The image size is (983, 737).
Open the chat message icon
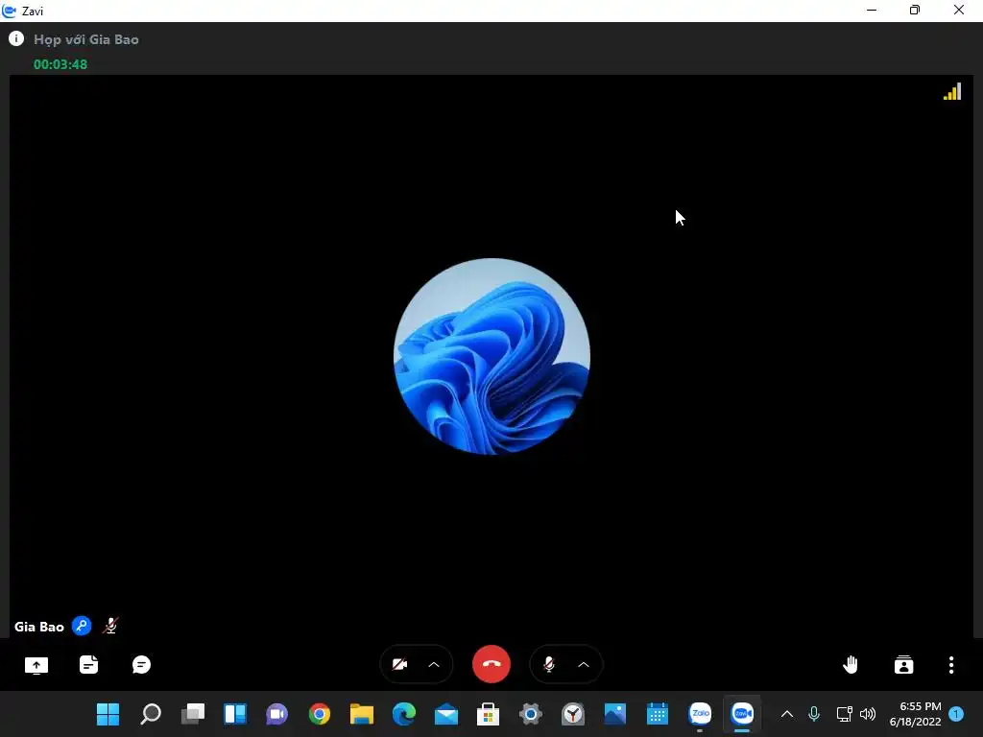(142, 664)
